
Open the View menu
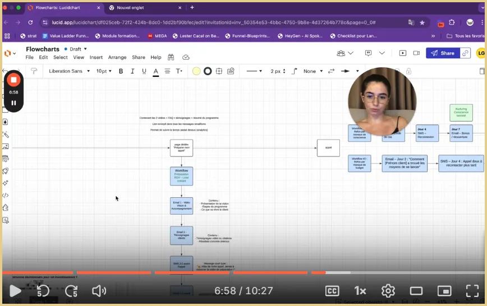(79, 57)
